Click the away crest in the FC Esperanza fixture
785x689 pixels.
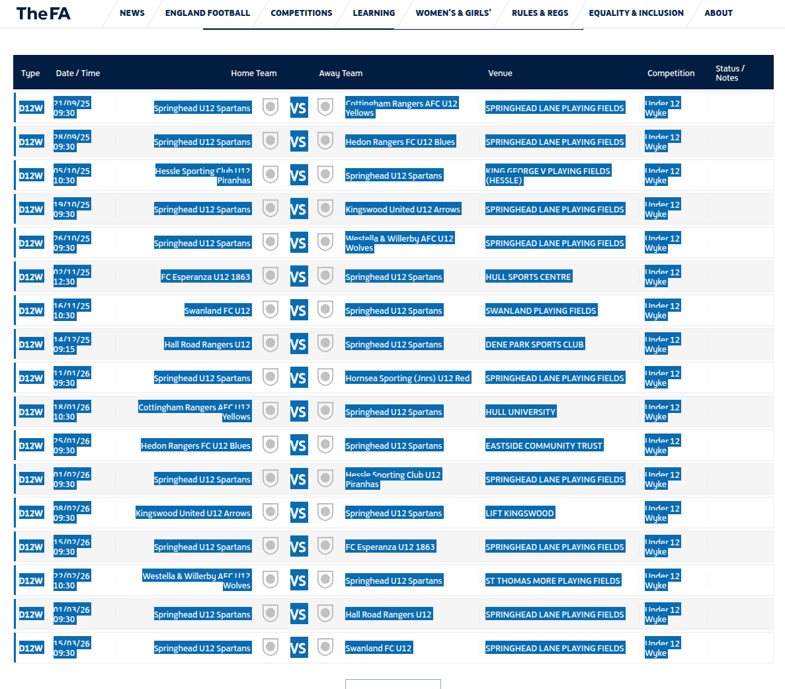coord(325,275)
